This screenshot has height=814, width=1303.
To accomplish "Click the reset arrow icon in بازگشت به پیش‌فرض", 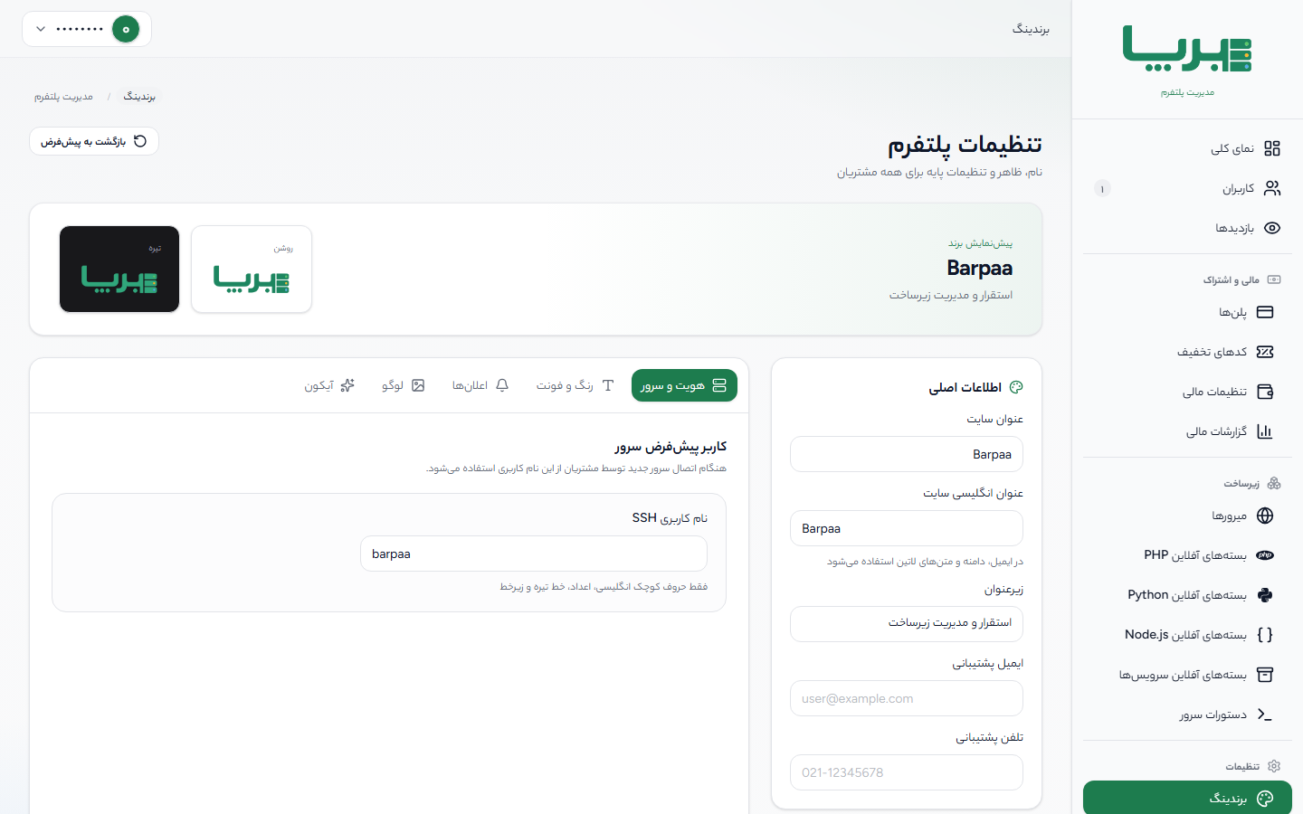I will coord(140,141).
